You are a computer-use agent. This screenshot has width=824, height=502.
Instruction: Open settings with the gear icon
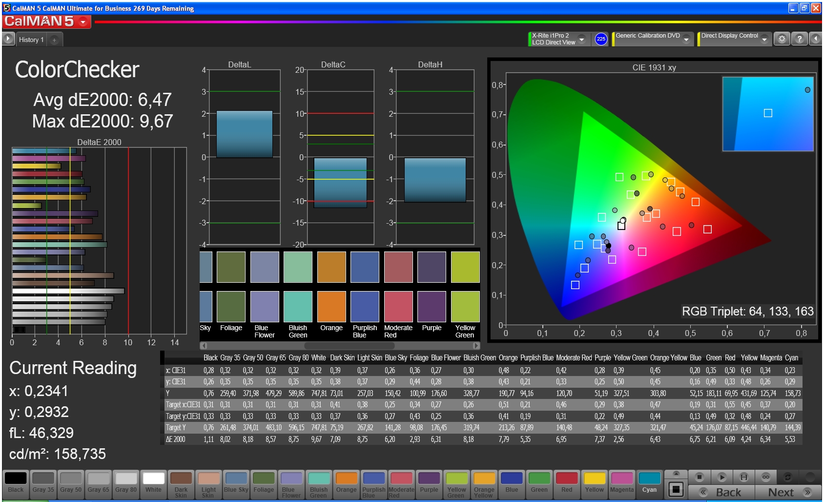click(782, 39)
